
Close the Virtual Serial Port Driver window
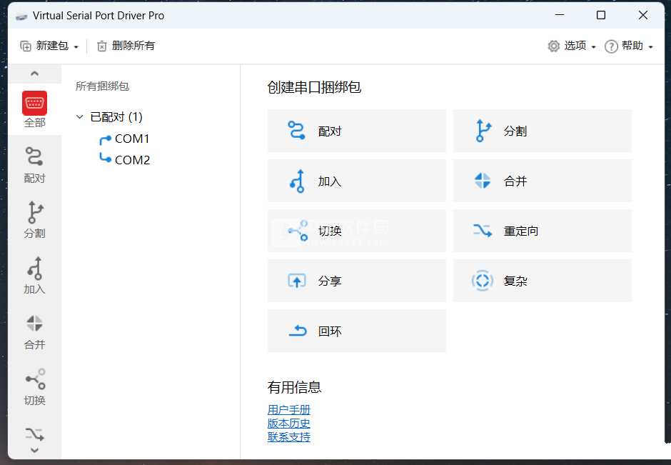[642, 16]
